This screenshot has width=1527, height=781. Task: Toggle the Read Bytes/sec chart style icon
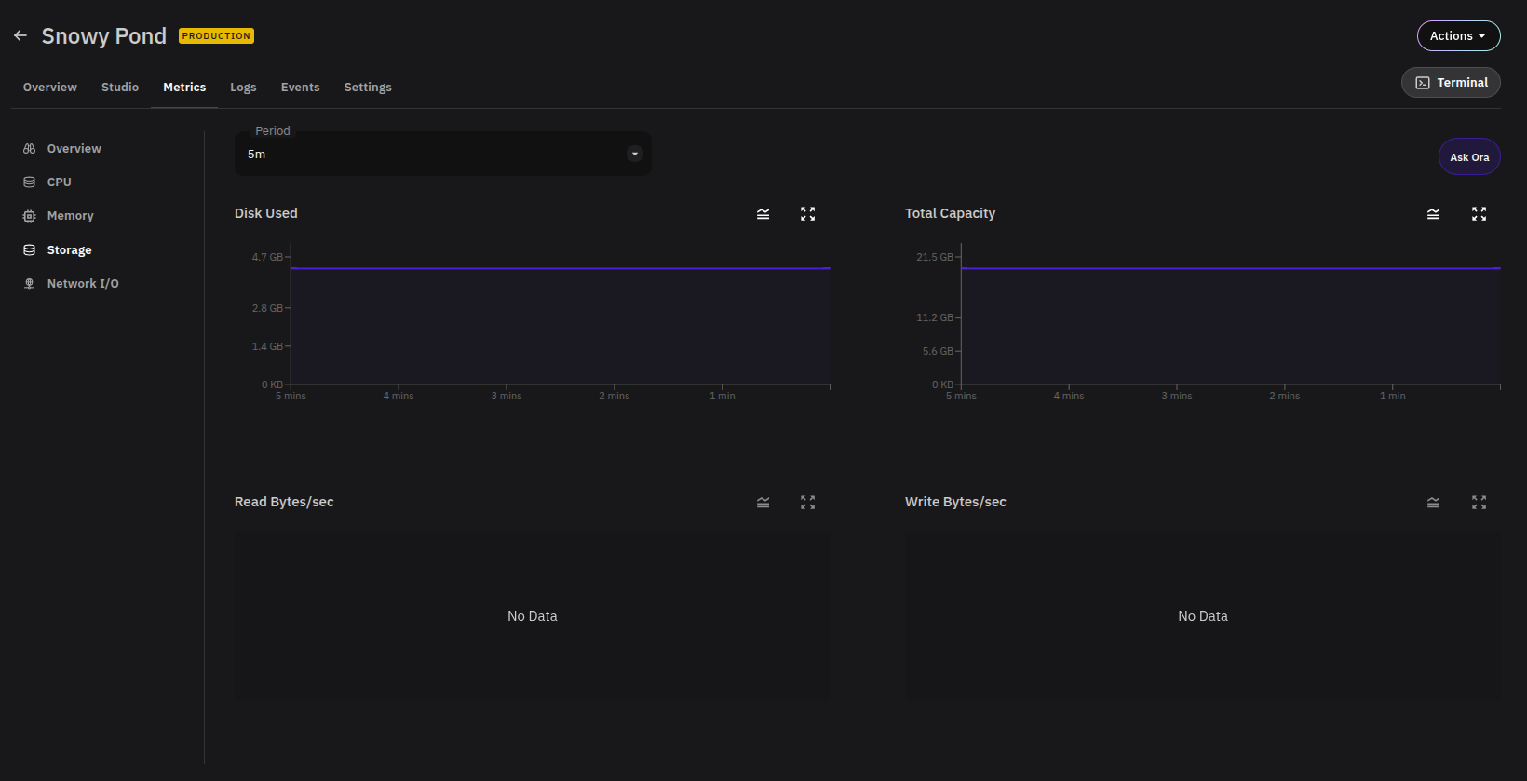[x=763, y=503]
